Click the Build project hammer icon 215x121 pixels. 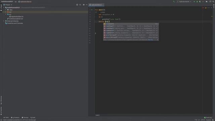coord(174,2)
